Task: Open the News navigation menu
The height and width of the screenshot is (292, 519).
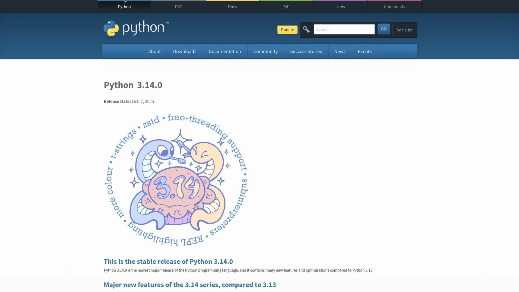Action: [340, 51]
